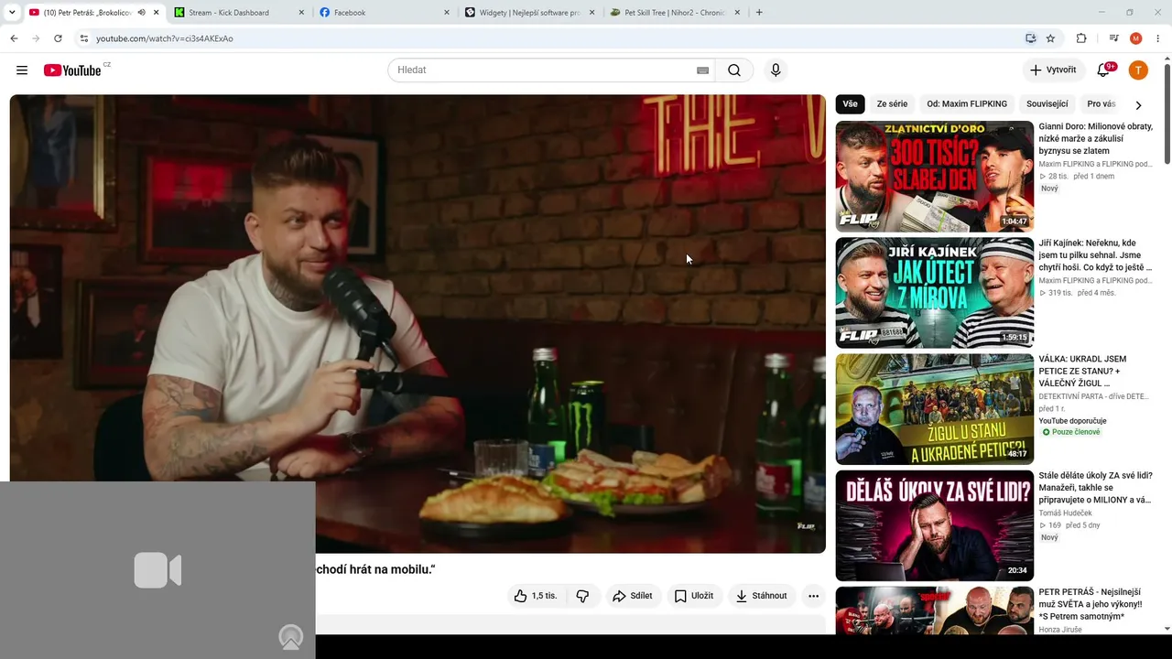Like the video (1,5 tis.)
This screenshot has width=1172, height=659.
coord(536,596)
